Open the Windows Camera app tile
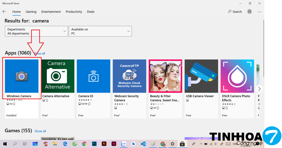Viewport: 282px width, 148px height. click(x=22, y=76)
